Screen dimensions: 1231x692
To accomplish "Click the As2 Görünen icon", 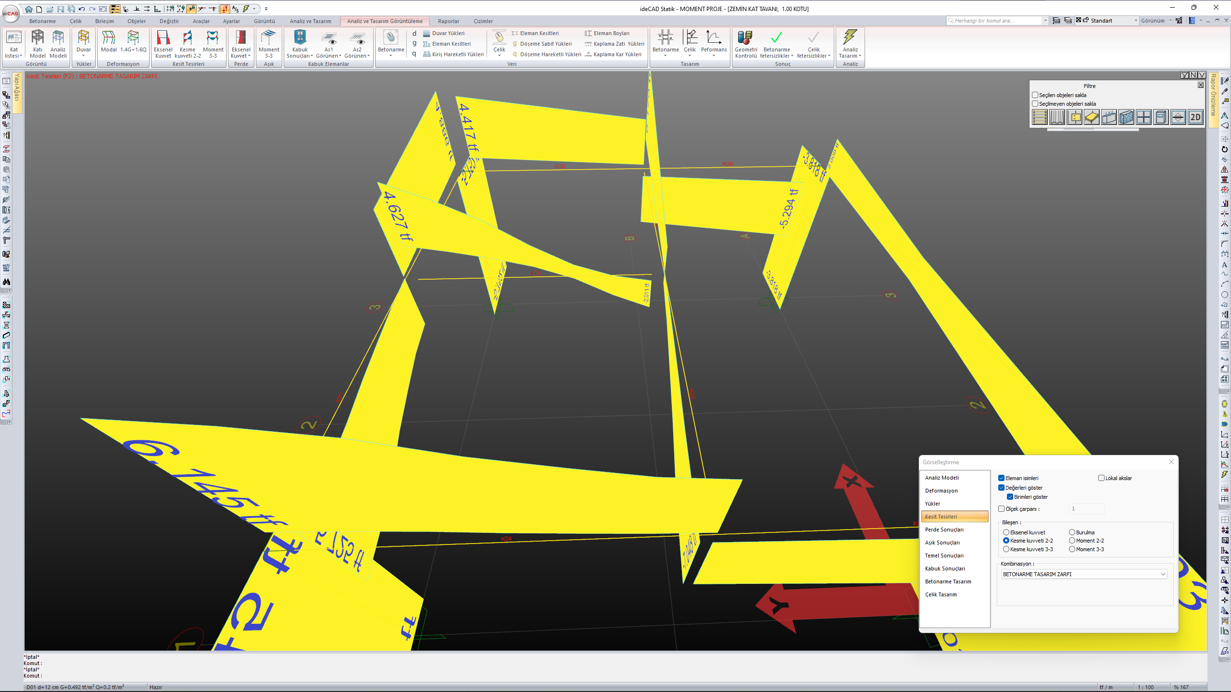I will tap(357, 37).
